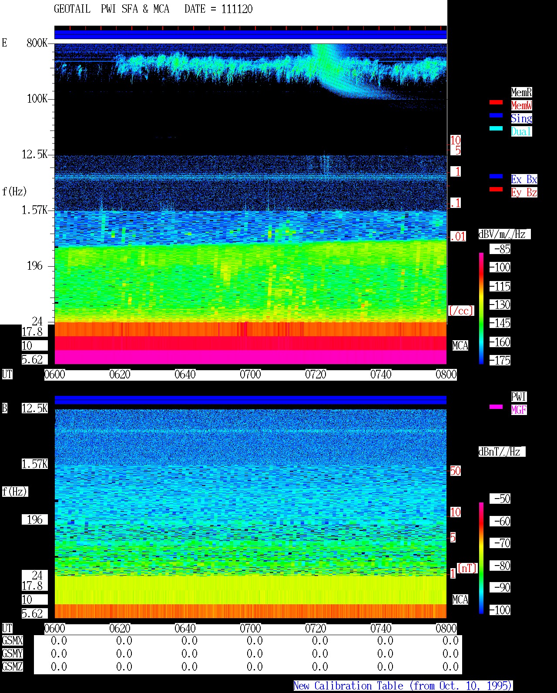Click the GSMX row label

[x=12, y=640]
